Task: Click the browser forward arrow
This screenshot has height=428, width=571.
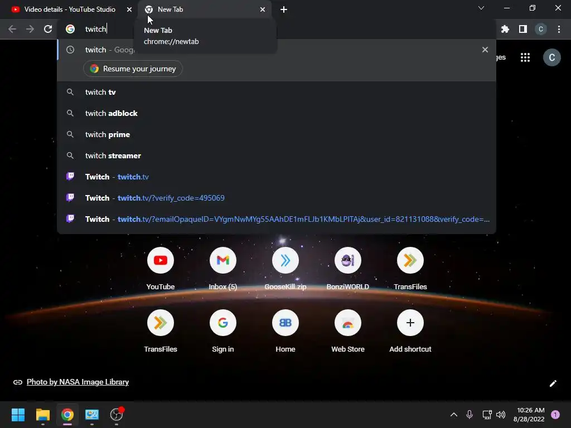Action: (x=30, y=29)
